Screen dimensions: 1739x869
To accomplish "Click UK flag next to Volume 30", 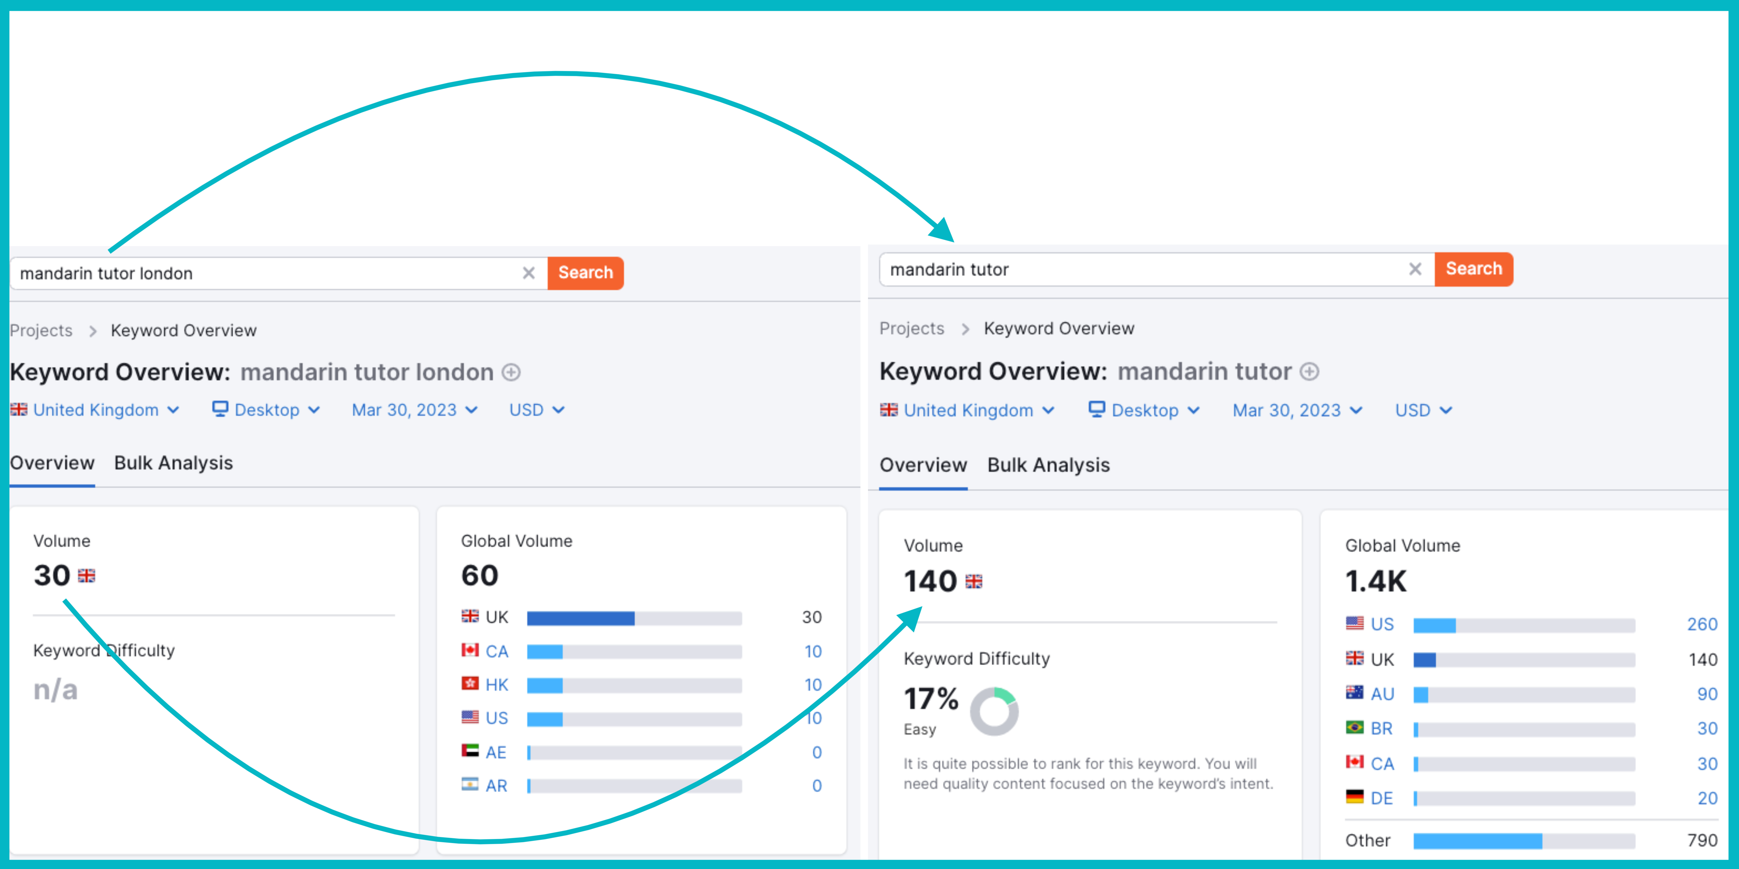I will (x=86, y=576).
